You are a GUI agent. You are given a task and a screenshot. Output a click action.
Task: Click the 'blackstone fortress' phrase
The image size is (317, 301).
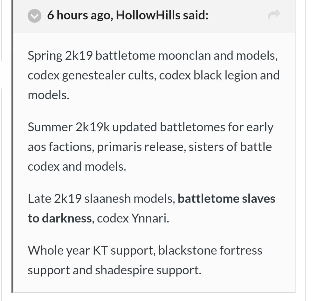210,250
